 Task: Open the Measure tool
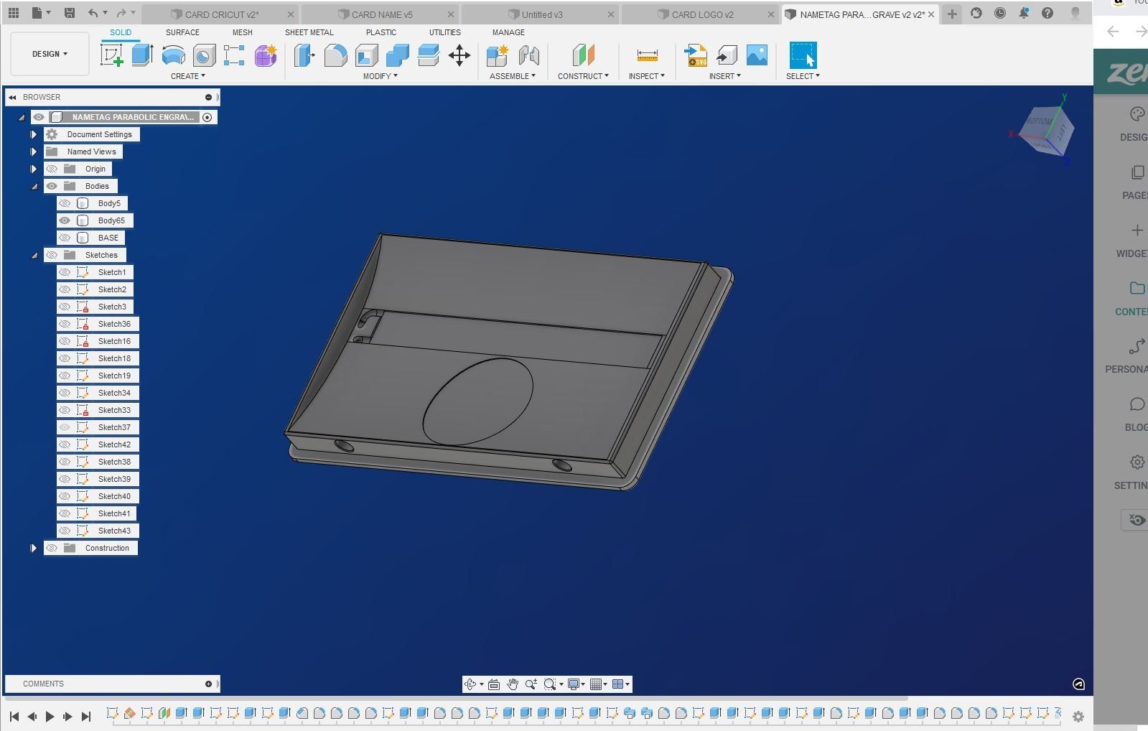[647, 55]
